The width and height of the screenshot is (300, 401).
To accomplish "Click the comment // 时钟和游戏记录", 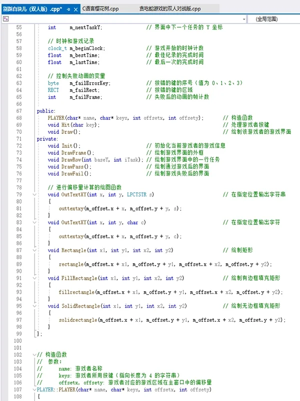I will pyautogui.click(x=71, y=41).
